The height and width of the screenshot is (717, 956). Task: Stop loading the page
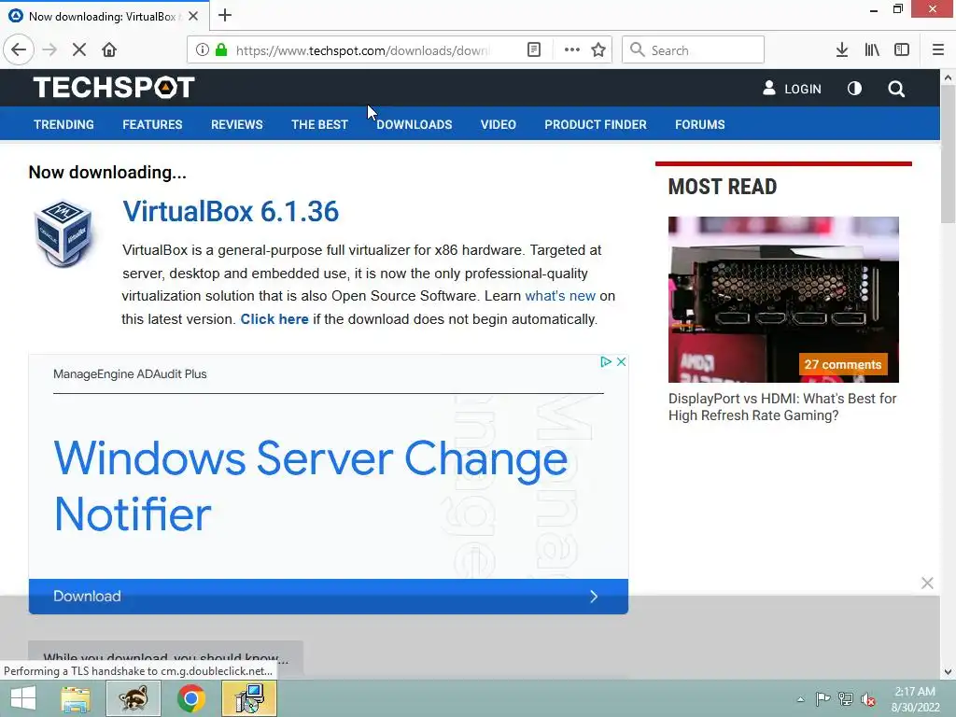(x=79, y=50)
